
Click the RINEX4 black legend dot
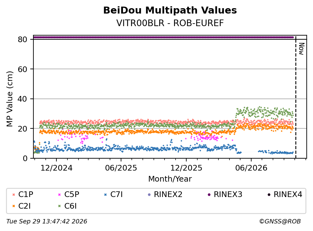point(269,194)
